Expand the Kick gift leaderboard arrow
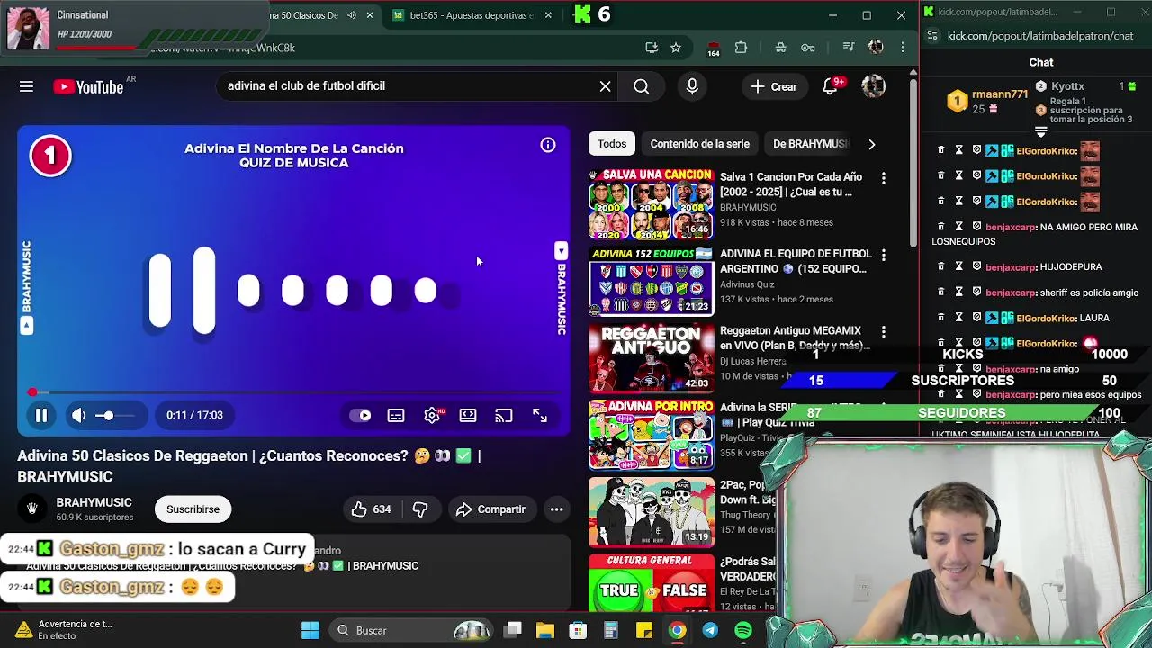The width and height of the screenshot is (1152, 648). 1040,131
